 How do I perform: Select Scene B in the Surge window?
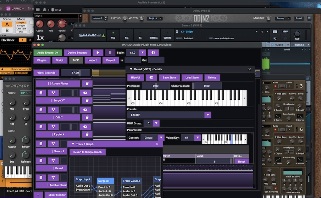coord(7,30)
